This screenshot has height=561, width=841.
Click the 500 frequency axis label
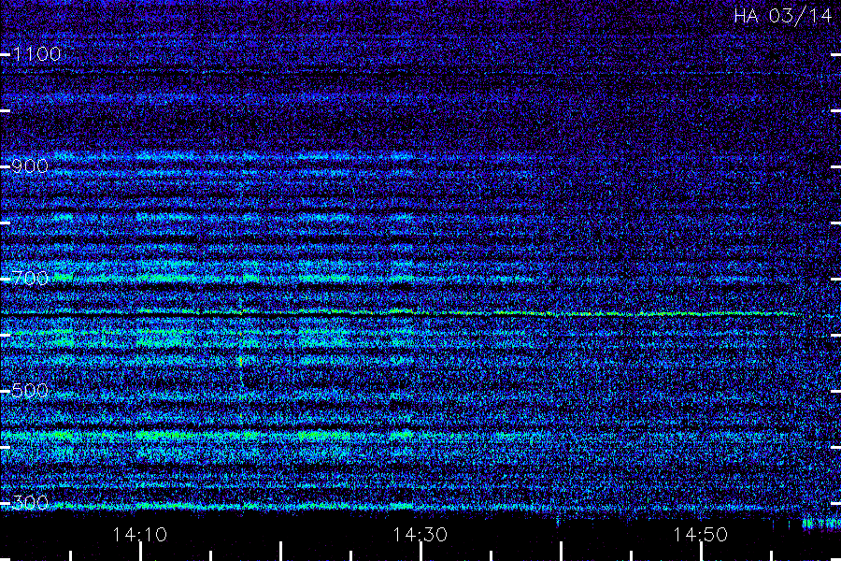point(30,390)
